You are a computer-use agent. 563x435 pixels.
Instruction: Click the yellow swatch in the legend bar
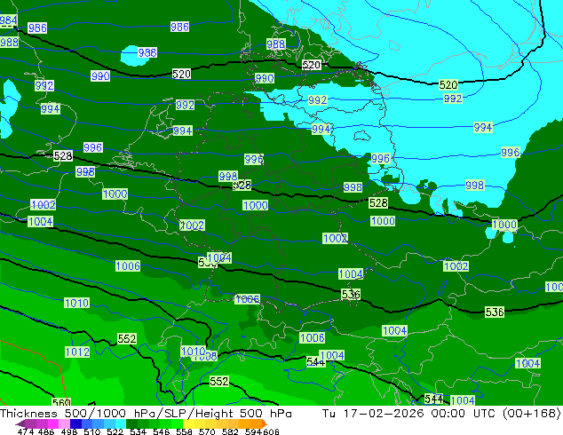[x=189, y=423]
